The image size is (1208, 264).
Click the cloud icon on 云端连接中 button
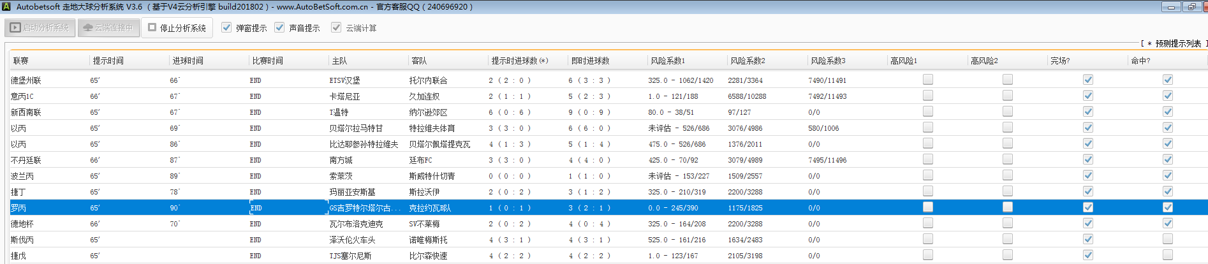88,28
